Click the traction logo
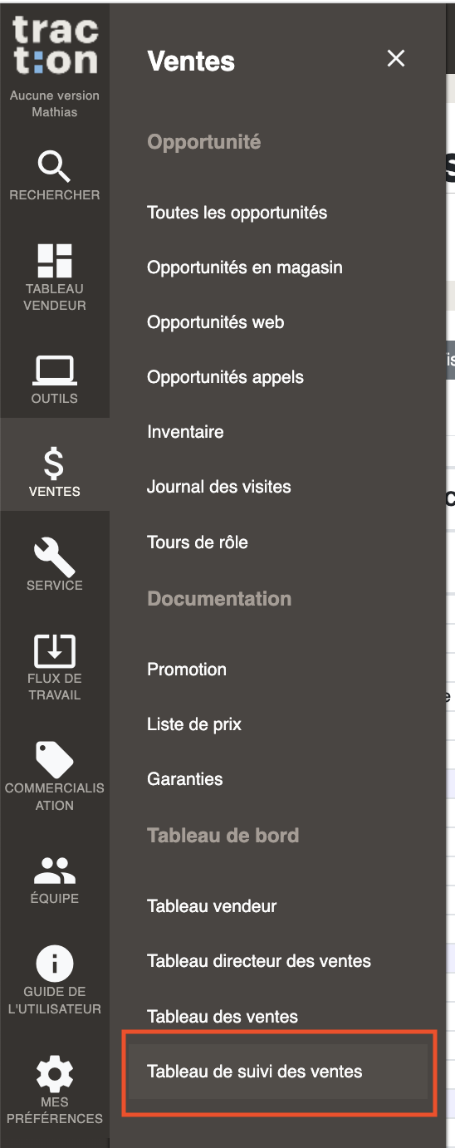 pyautogui.click(x=55, y=46)
